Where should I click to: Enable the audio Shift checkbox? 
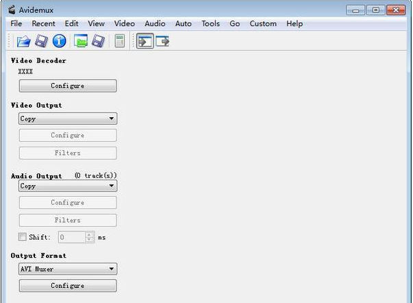pyautogui.click(x=23, y=237)
